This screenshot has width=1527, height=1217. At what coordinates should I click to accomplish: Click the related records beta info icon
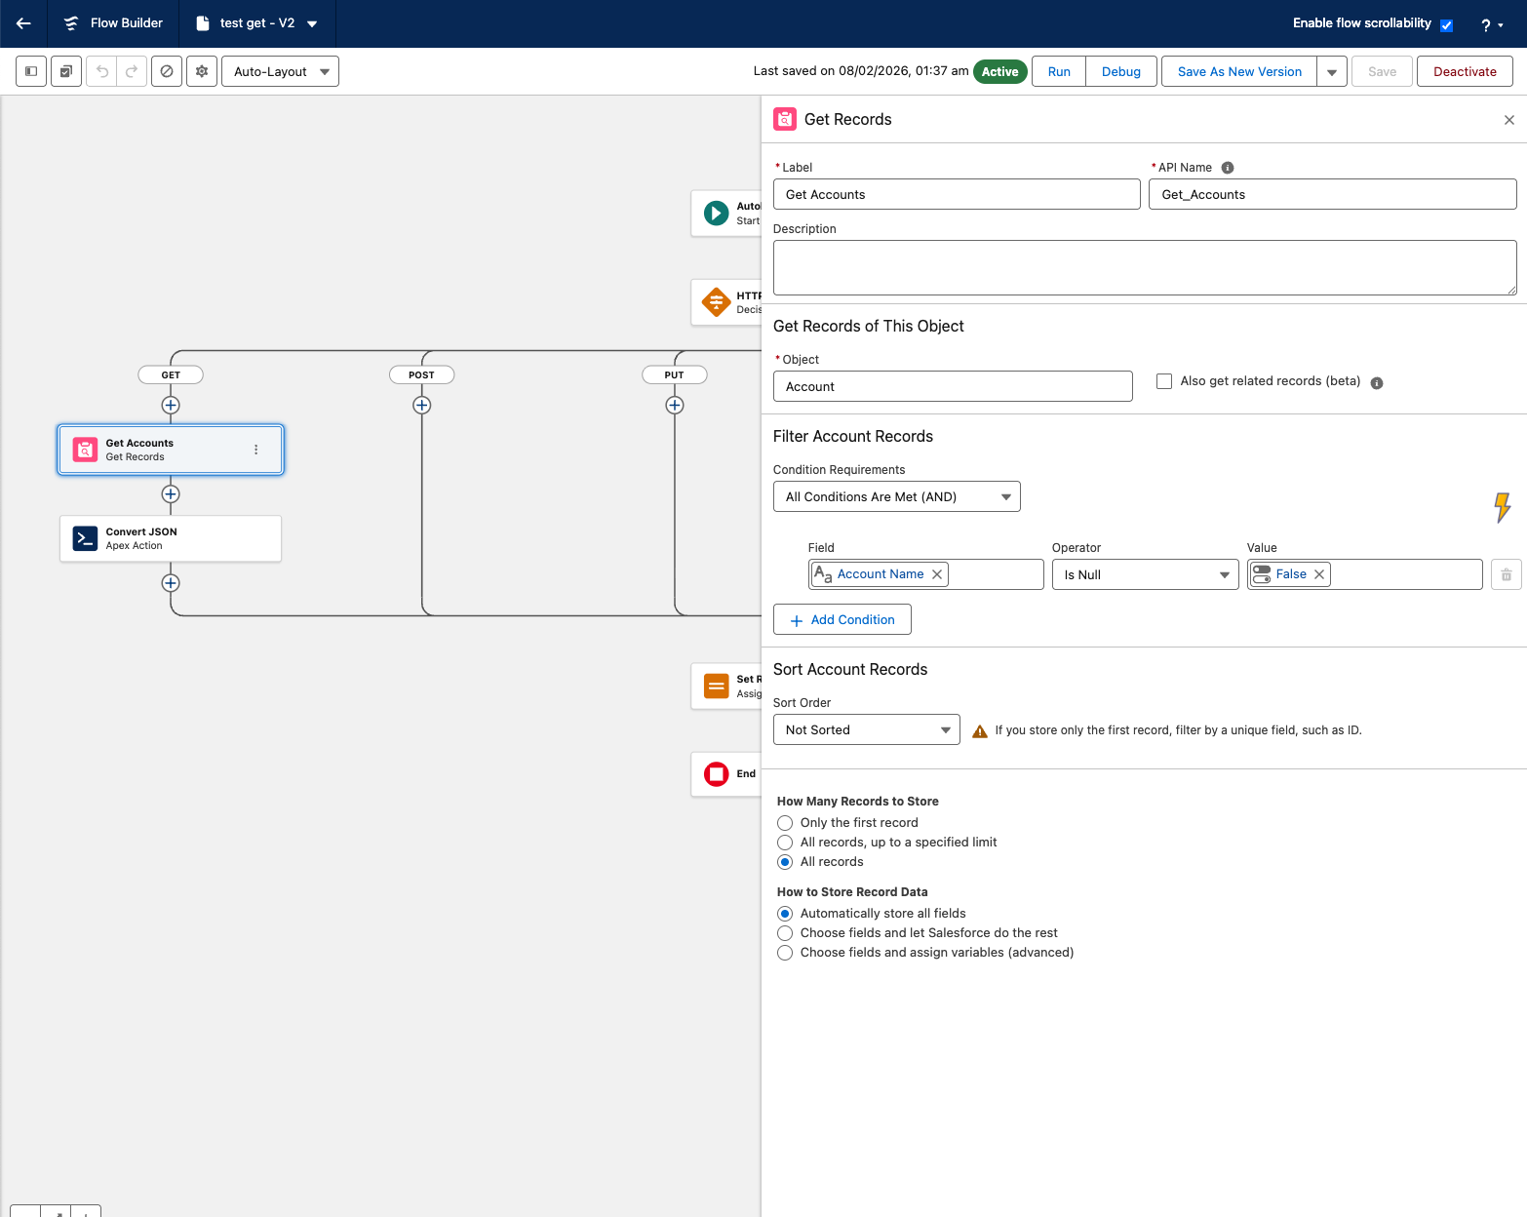point(1377,383)
